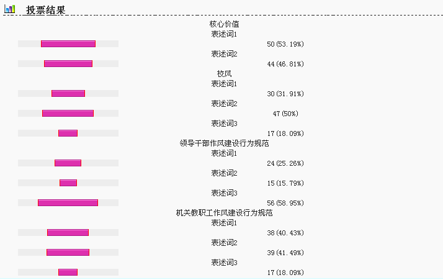Click 表述词1 label under 核心价值
443x280 pixels.
(x=224, y=34)
